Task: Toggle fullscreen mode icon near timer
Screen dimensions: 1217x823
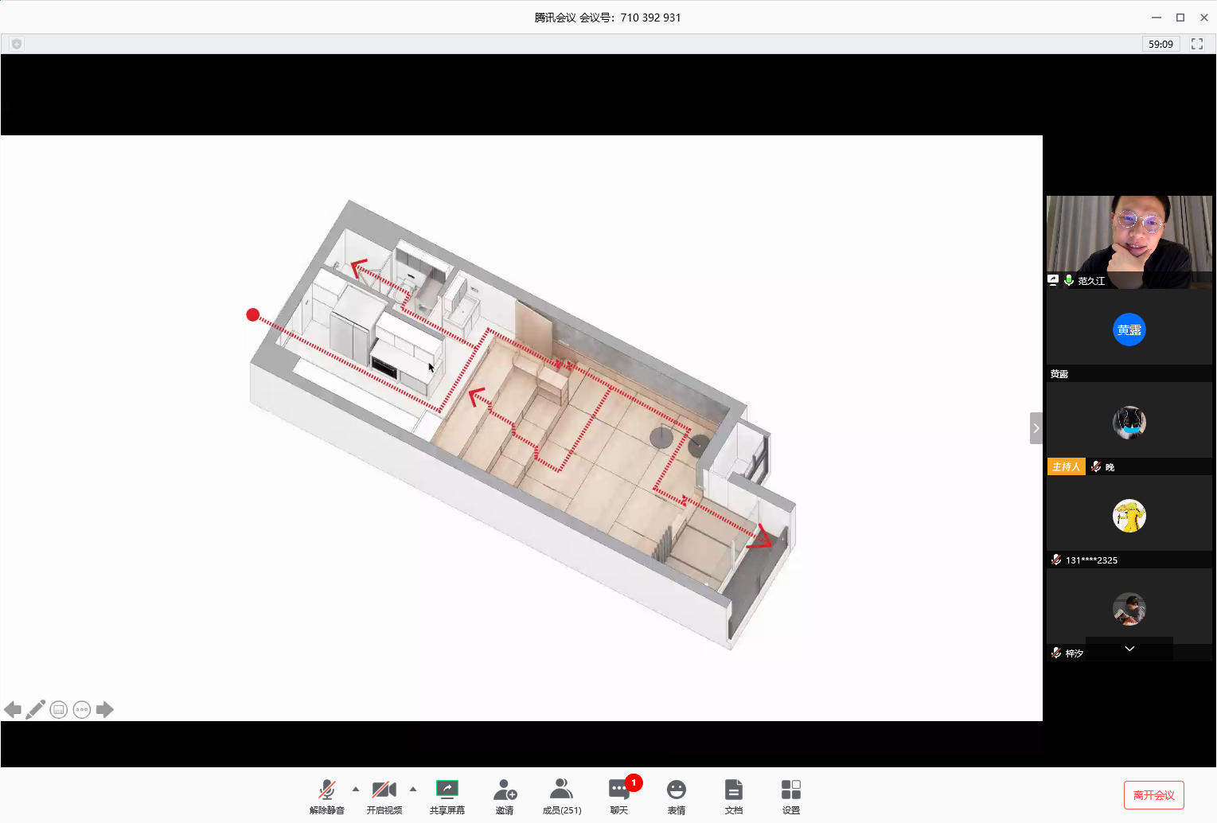Action: tap(1196, 44)
